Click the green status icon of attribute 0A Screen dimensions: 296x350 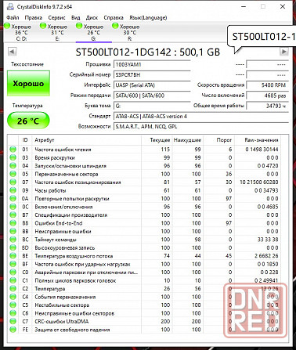tap(13, 199)
